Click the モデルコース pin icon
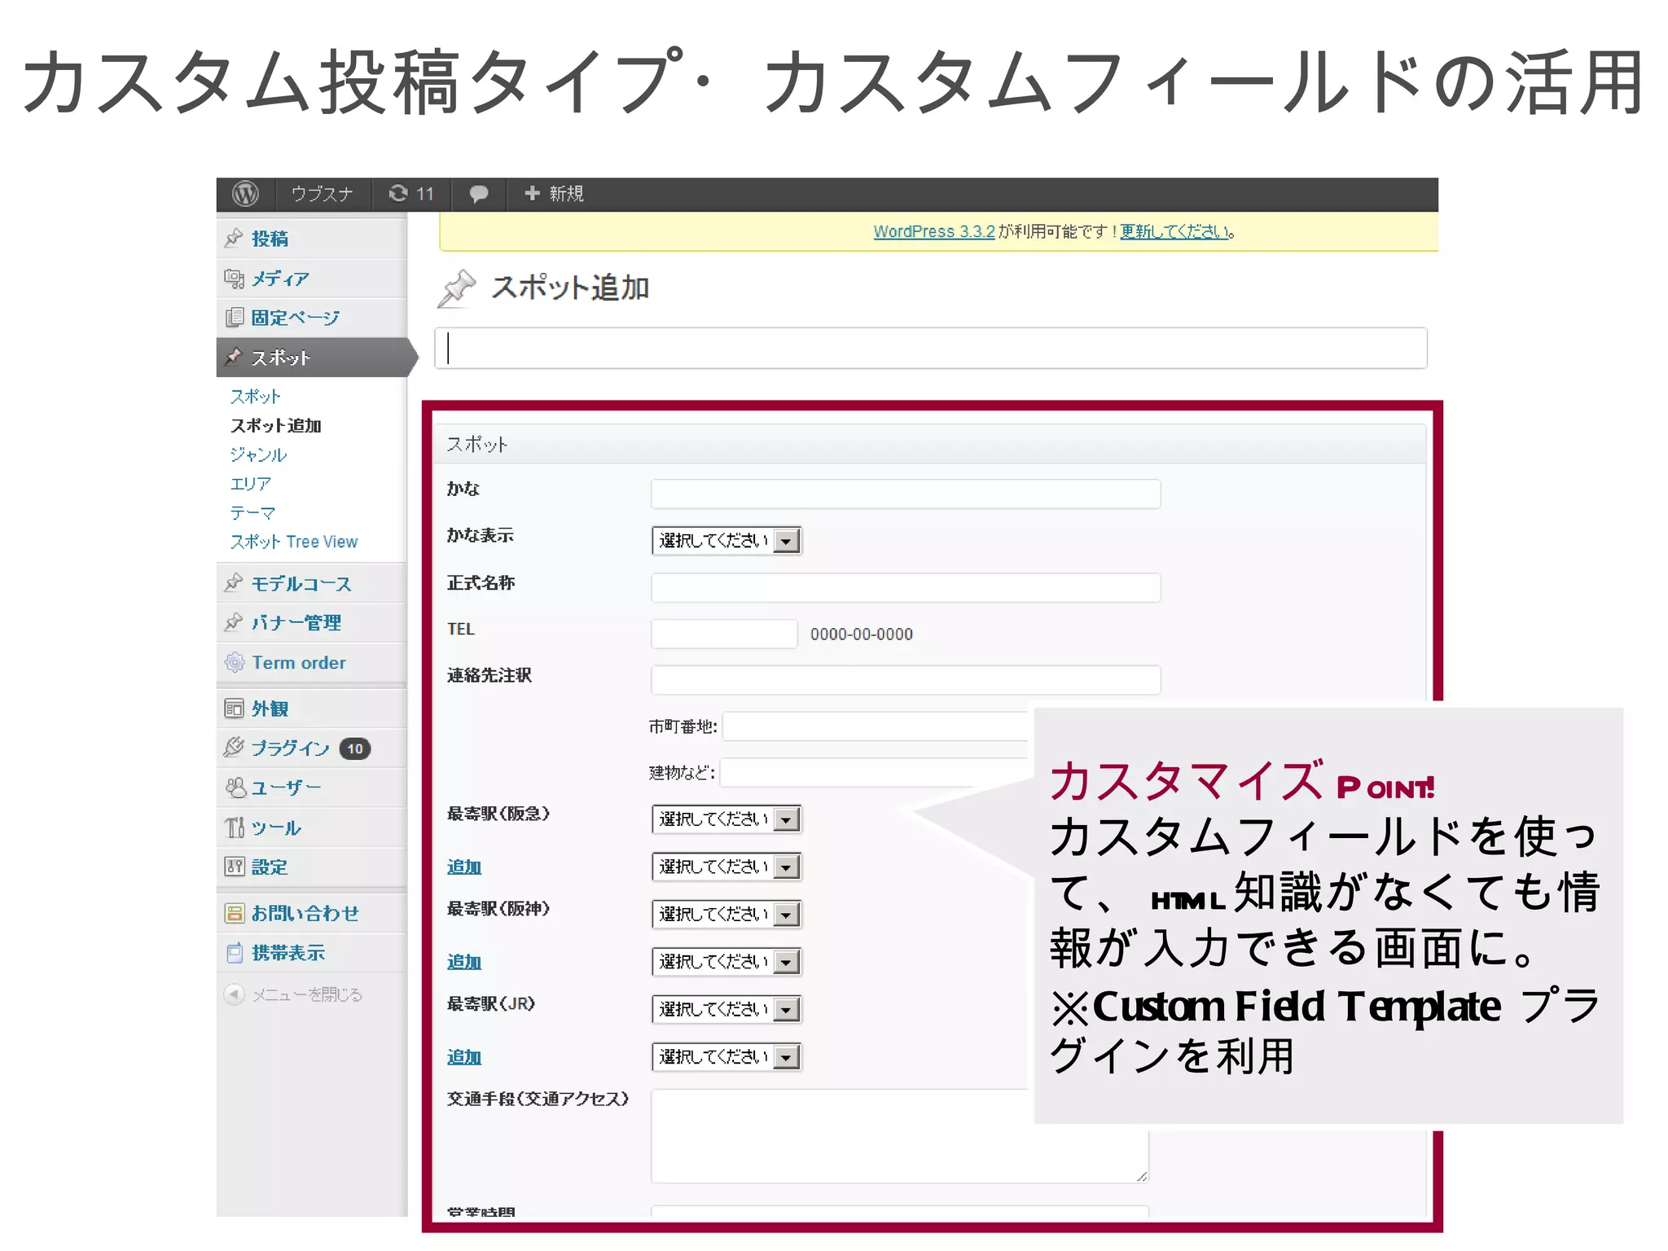This screenshot has height=1251, width=1668. [x=234, y=583]
